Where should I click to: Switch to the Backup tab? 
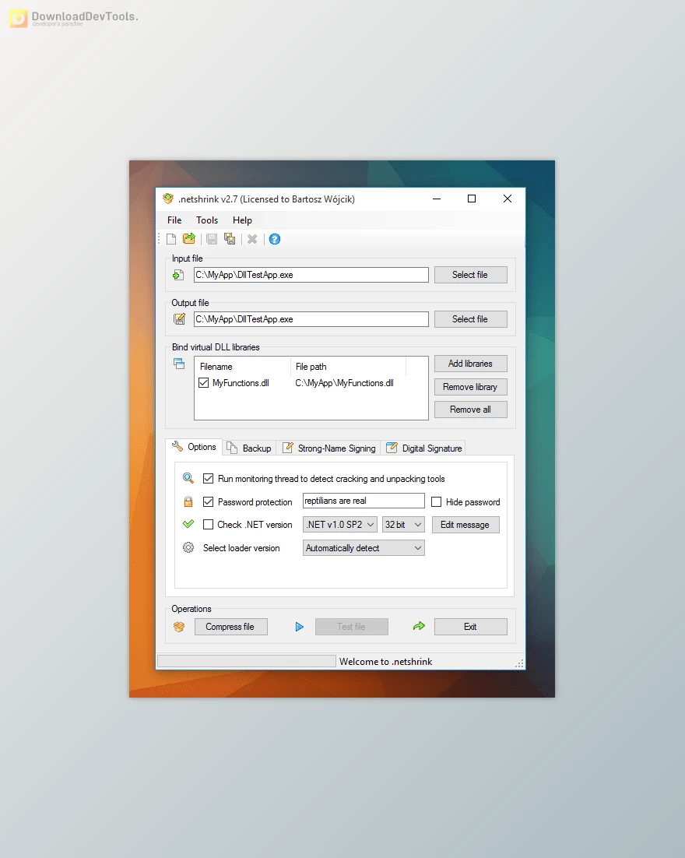coord(250,448)
